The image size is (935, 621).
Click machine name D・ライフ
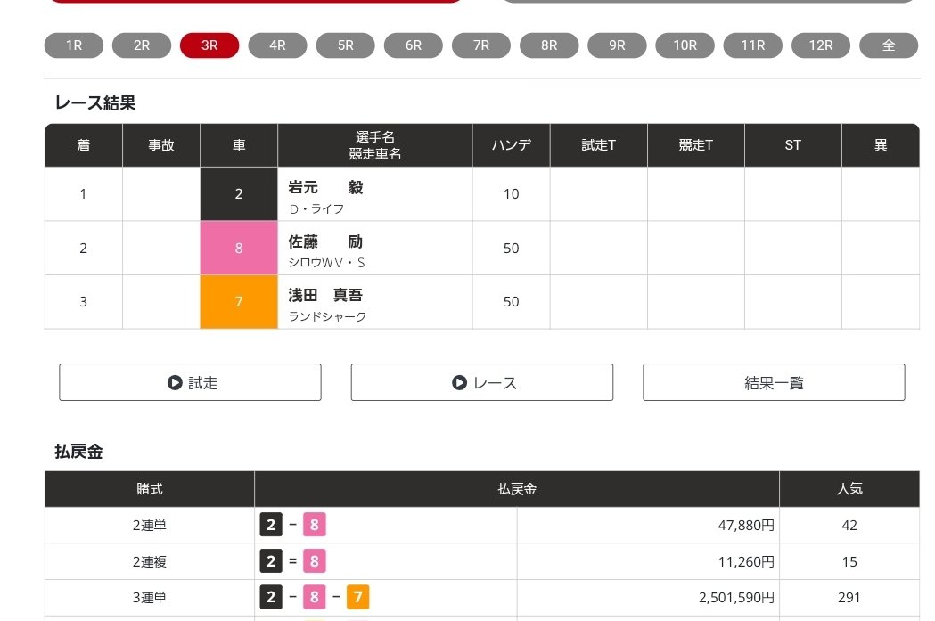coord(316,209)
